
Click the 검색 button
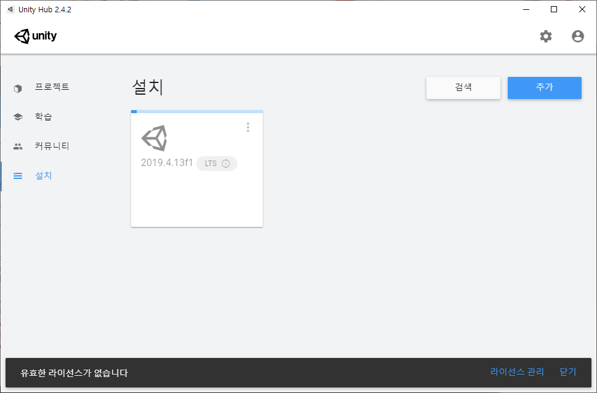463,88
